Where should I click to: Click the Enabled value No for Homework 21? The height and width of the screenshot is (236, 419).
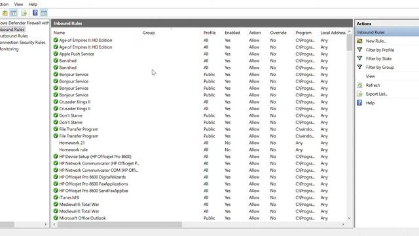(228, 143)
